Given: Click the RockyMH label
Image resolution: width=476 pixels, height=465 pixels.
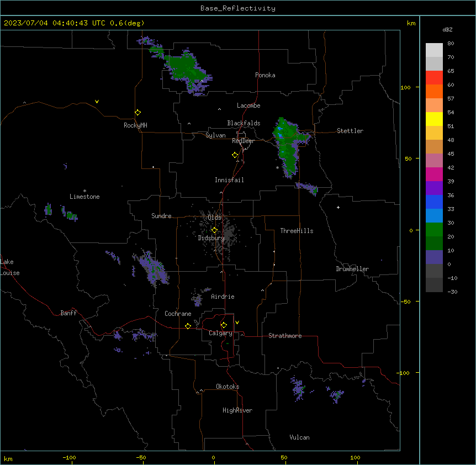Looking at the screenshot, I should pyautogui.click(x=135, y=125).
